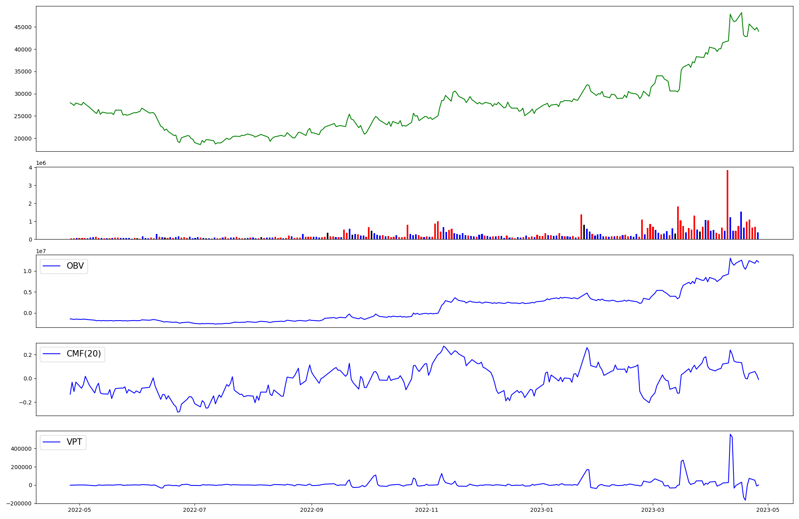799x519 pixels.
Task: Click the 2023-05 x-axis date label
Action: pyautogui.click(x=768, y=510)
